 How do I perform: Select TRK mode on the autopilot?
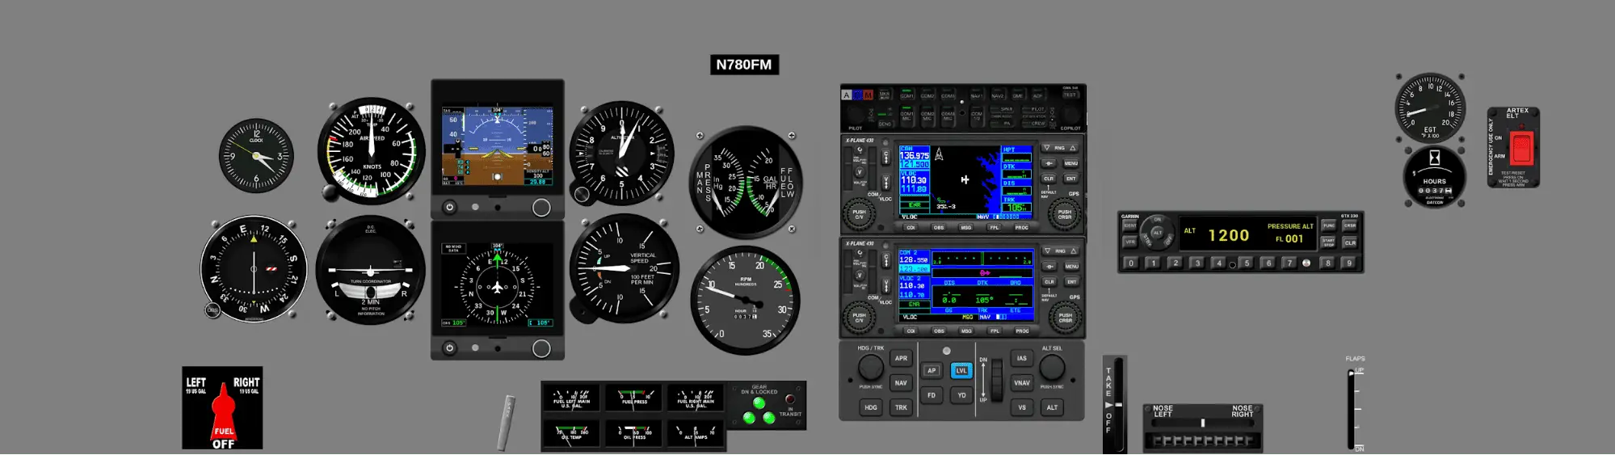pos(901,407)
